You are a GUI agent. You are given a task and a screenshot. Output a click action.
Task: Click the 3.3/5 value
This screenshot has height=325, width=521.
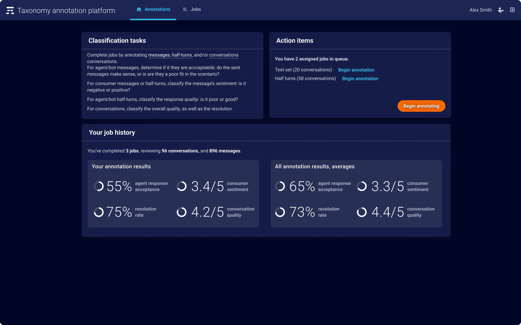388,186
